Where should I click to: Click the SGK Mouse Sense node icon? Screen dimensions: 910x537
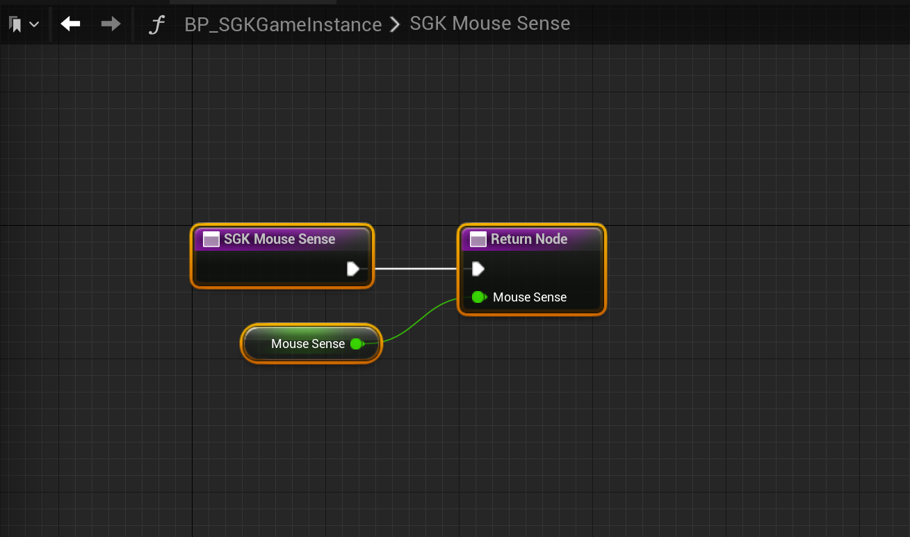[211, 240]
